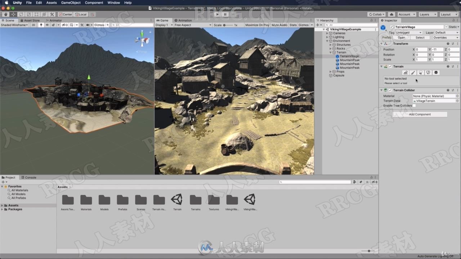
Task: Open the Free Aspect dropdown
Action: coord(193,25)
